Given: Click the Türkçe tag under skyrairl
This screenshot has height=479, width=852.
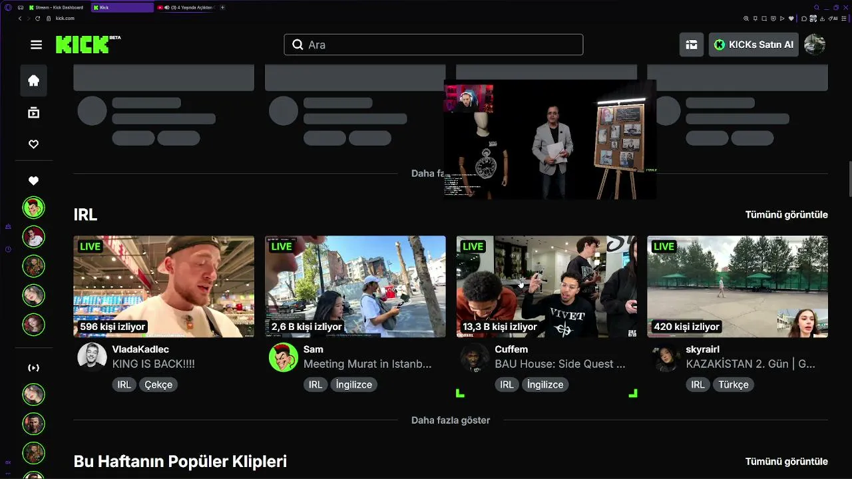Looking at the screenshot, I should point(733,385).
